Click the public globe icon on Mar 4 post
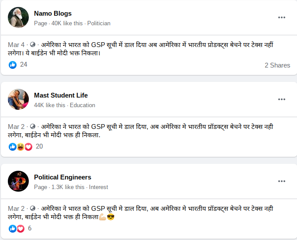Viewport: 297px width, 240px height. [33, 45]
